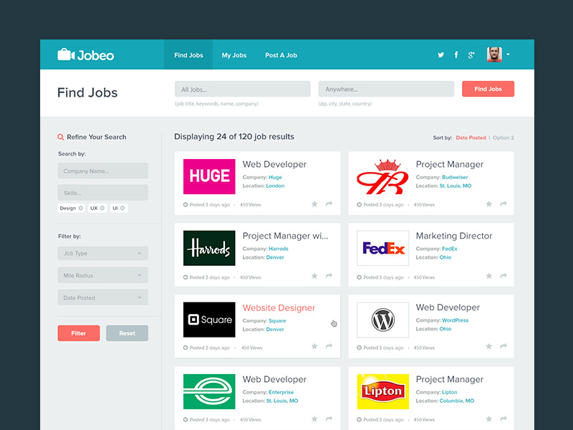This screenshot has height=430, width=573.
Task: Follow the Huge company link
Action: 275,177
